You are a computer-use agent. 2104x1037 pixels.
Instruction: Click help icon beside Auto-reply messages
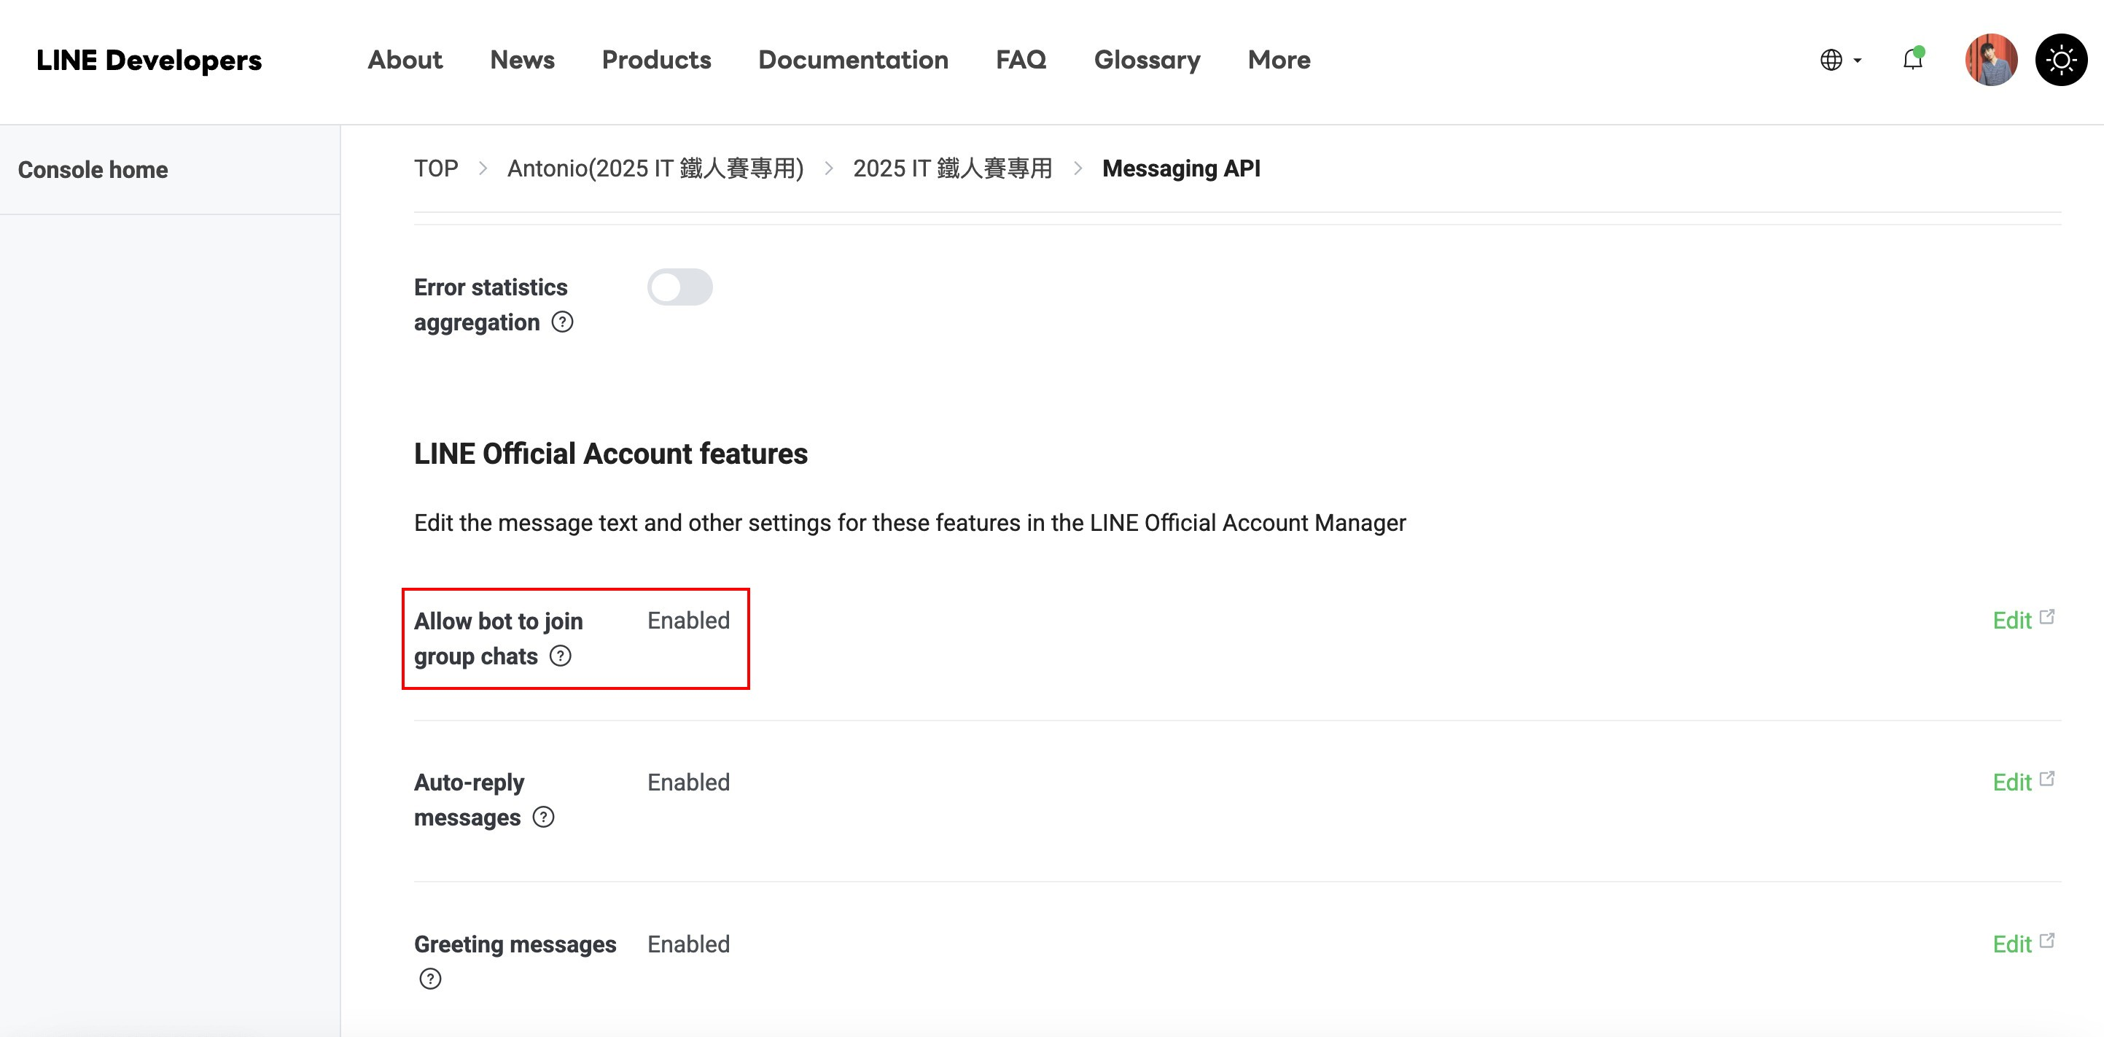(543, 817)
